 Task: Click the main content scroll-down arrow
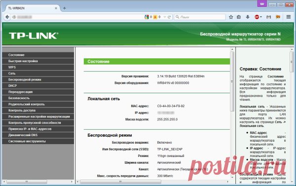[x=232, y=177]
